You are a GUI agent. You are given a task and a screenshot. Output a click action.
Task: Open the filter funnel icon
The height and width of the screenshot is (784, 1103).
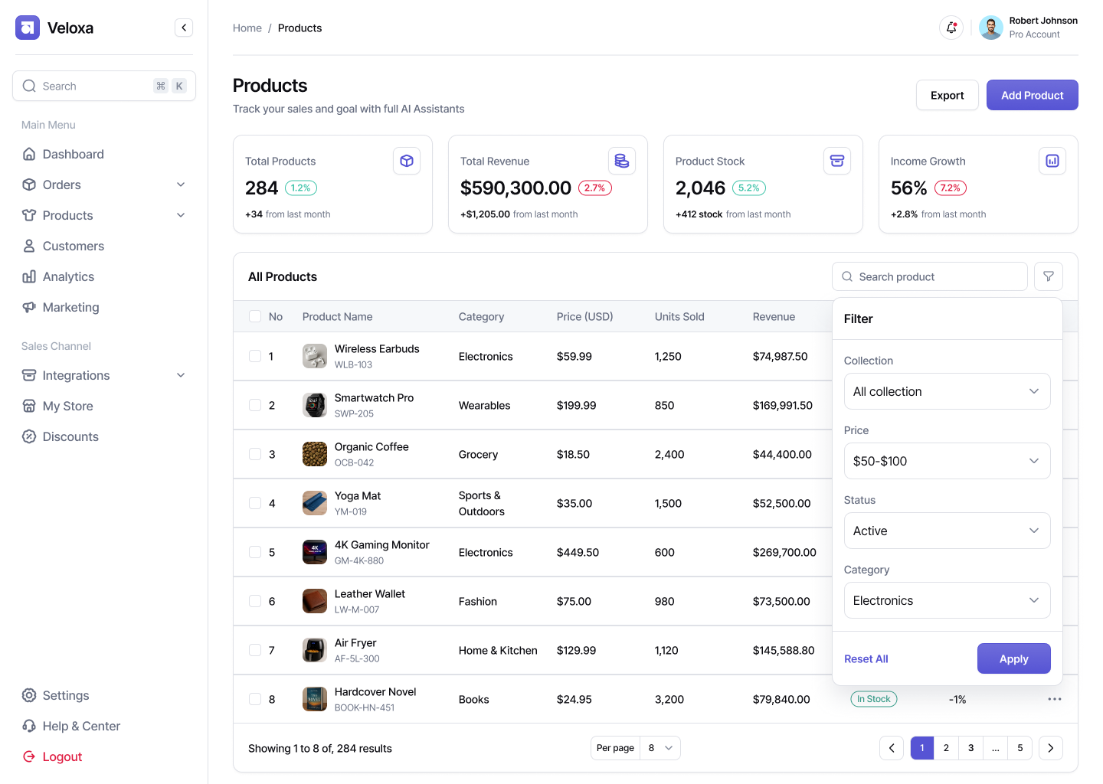(1048, 276)
